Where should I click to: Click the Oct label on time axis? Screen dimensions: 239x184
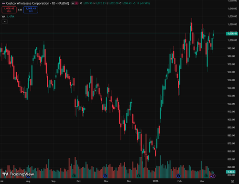point(78,181)
